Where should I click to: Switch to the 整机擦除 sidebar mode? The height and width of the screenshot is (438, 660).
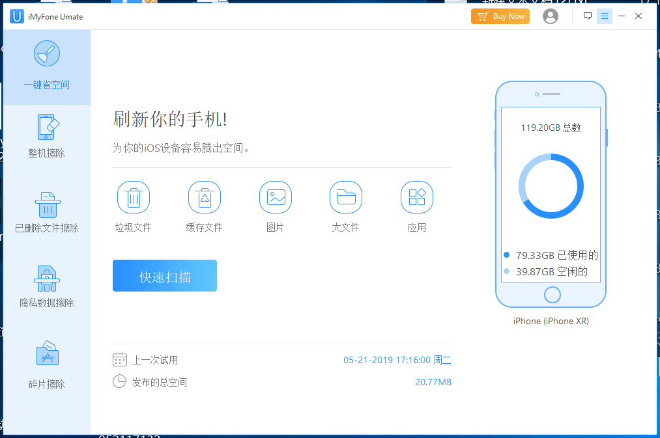[x=46, y=135]
